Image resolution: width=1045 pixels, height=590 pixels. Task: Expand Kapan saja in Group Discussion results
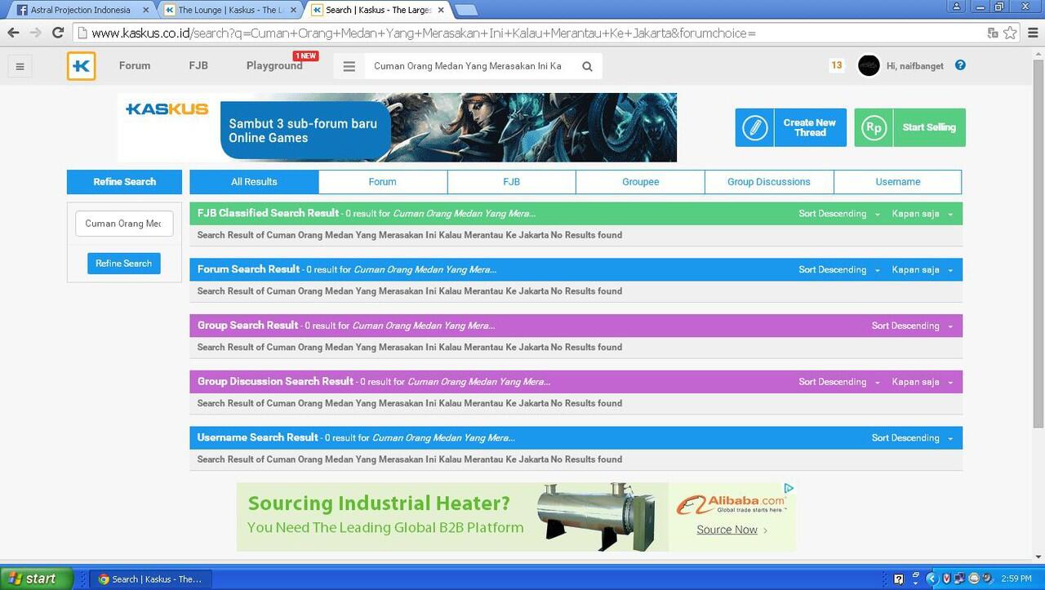coord(923,382)
